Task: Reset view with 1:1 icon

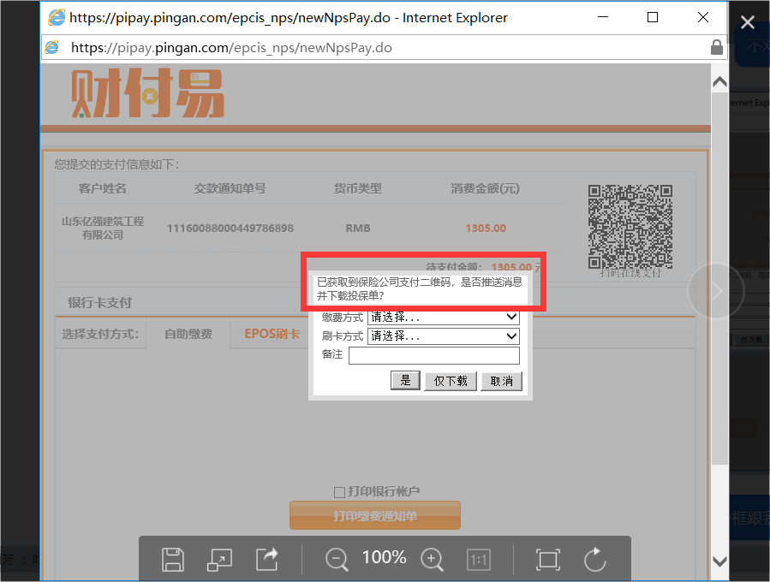Action: [478, 560]
